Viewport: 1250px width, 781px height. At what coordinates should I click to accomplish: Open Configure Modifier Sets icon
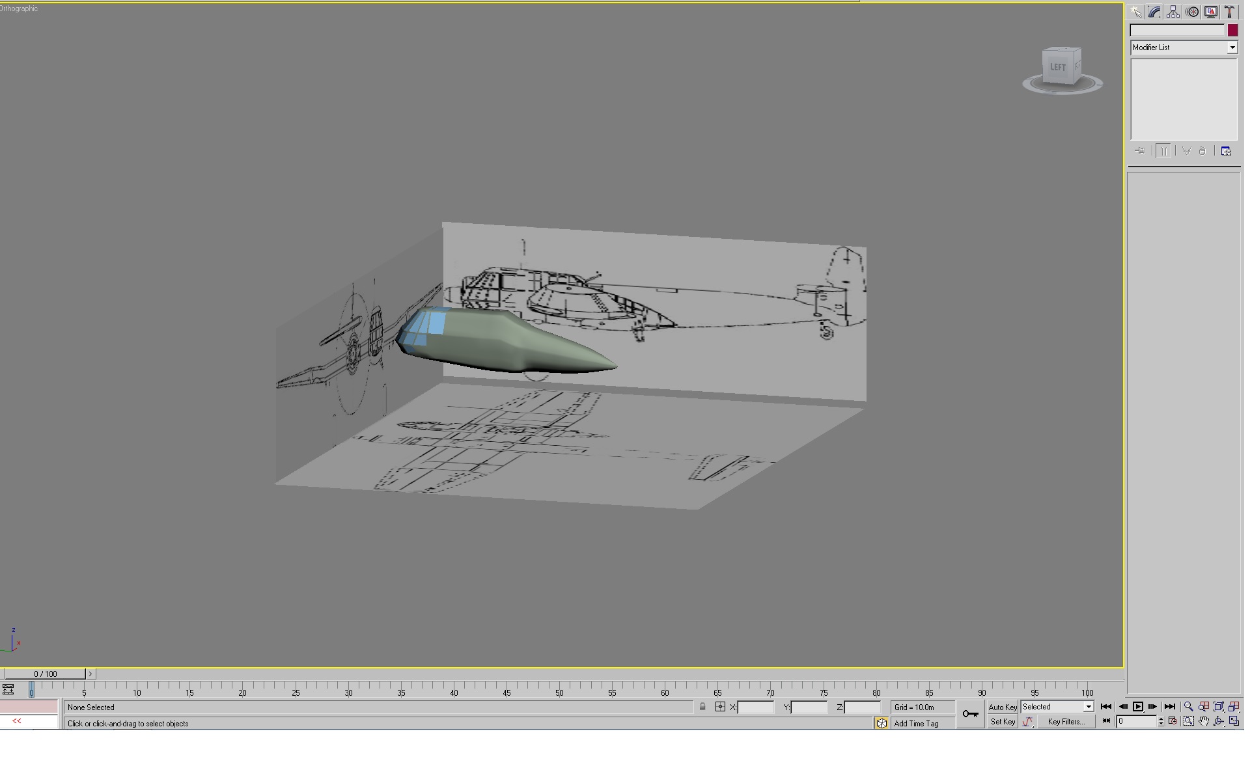point(1226,151)
